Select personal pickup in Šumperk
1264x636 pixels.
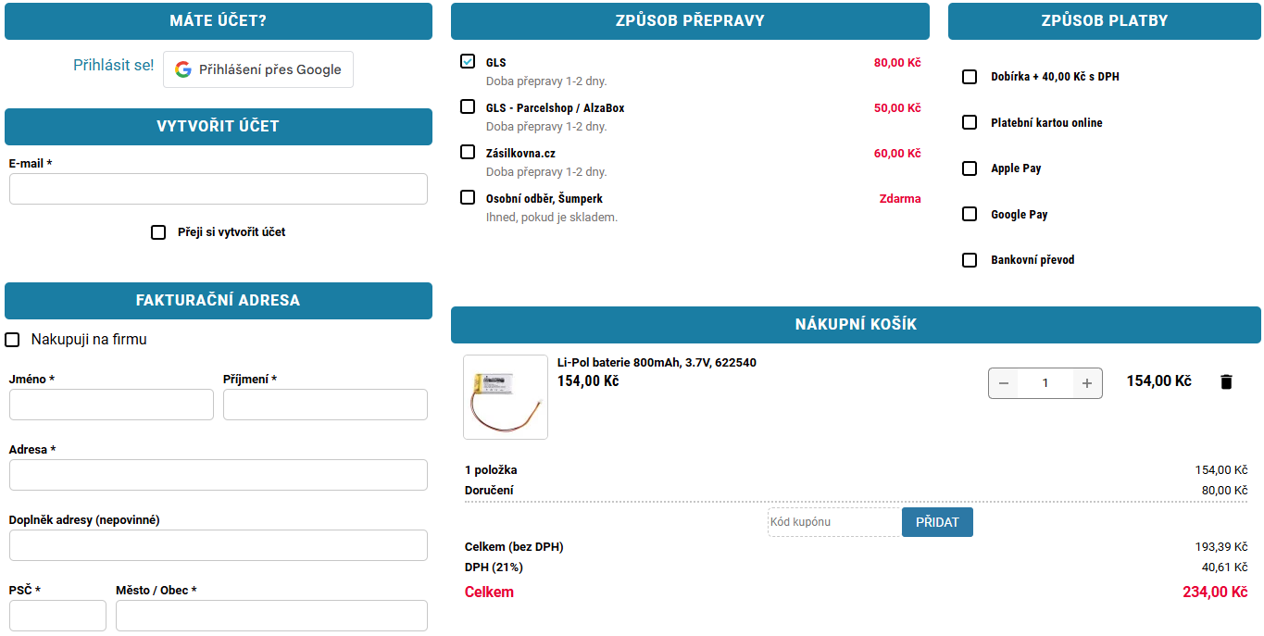[x=468, y=198]
